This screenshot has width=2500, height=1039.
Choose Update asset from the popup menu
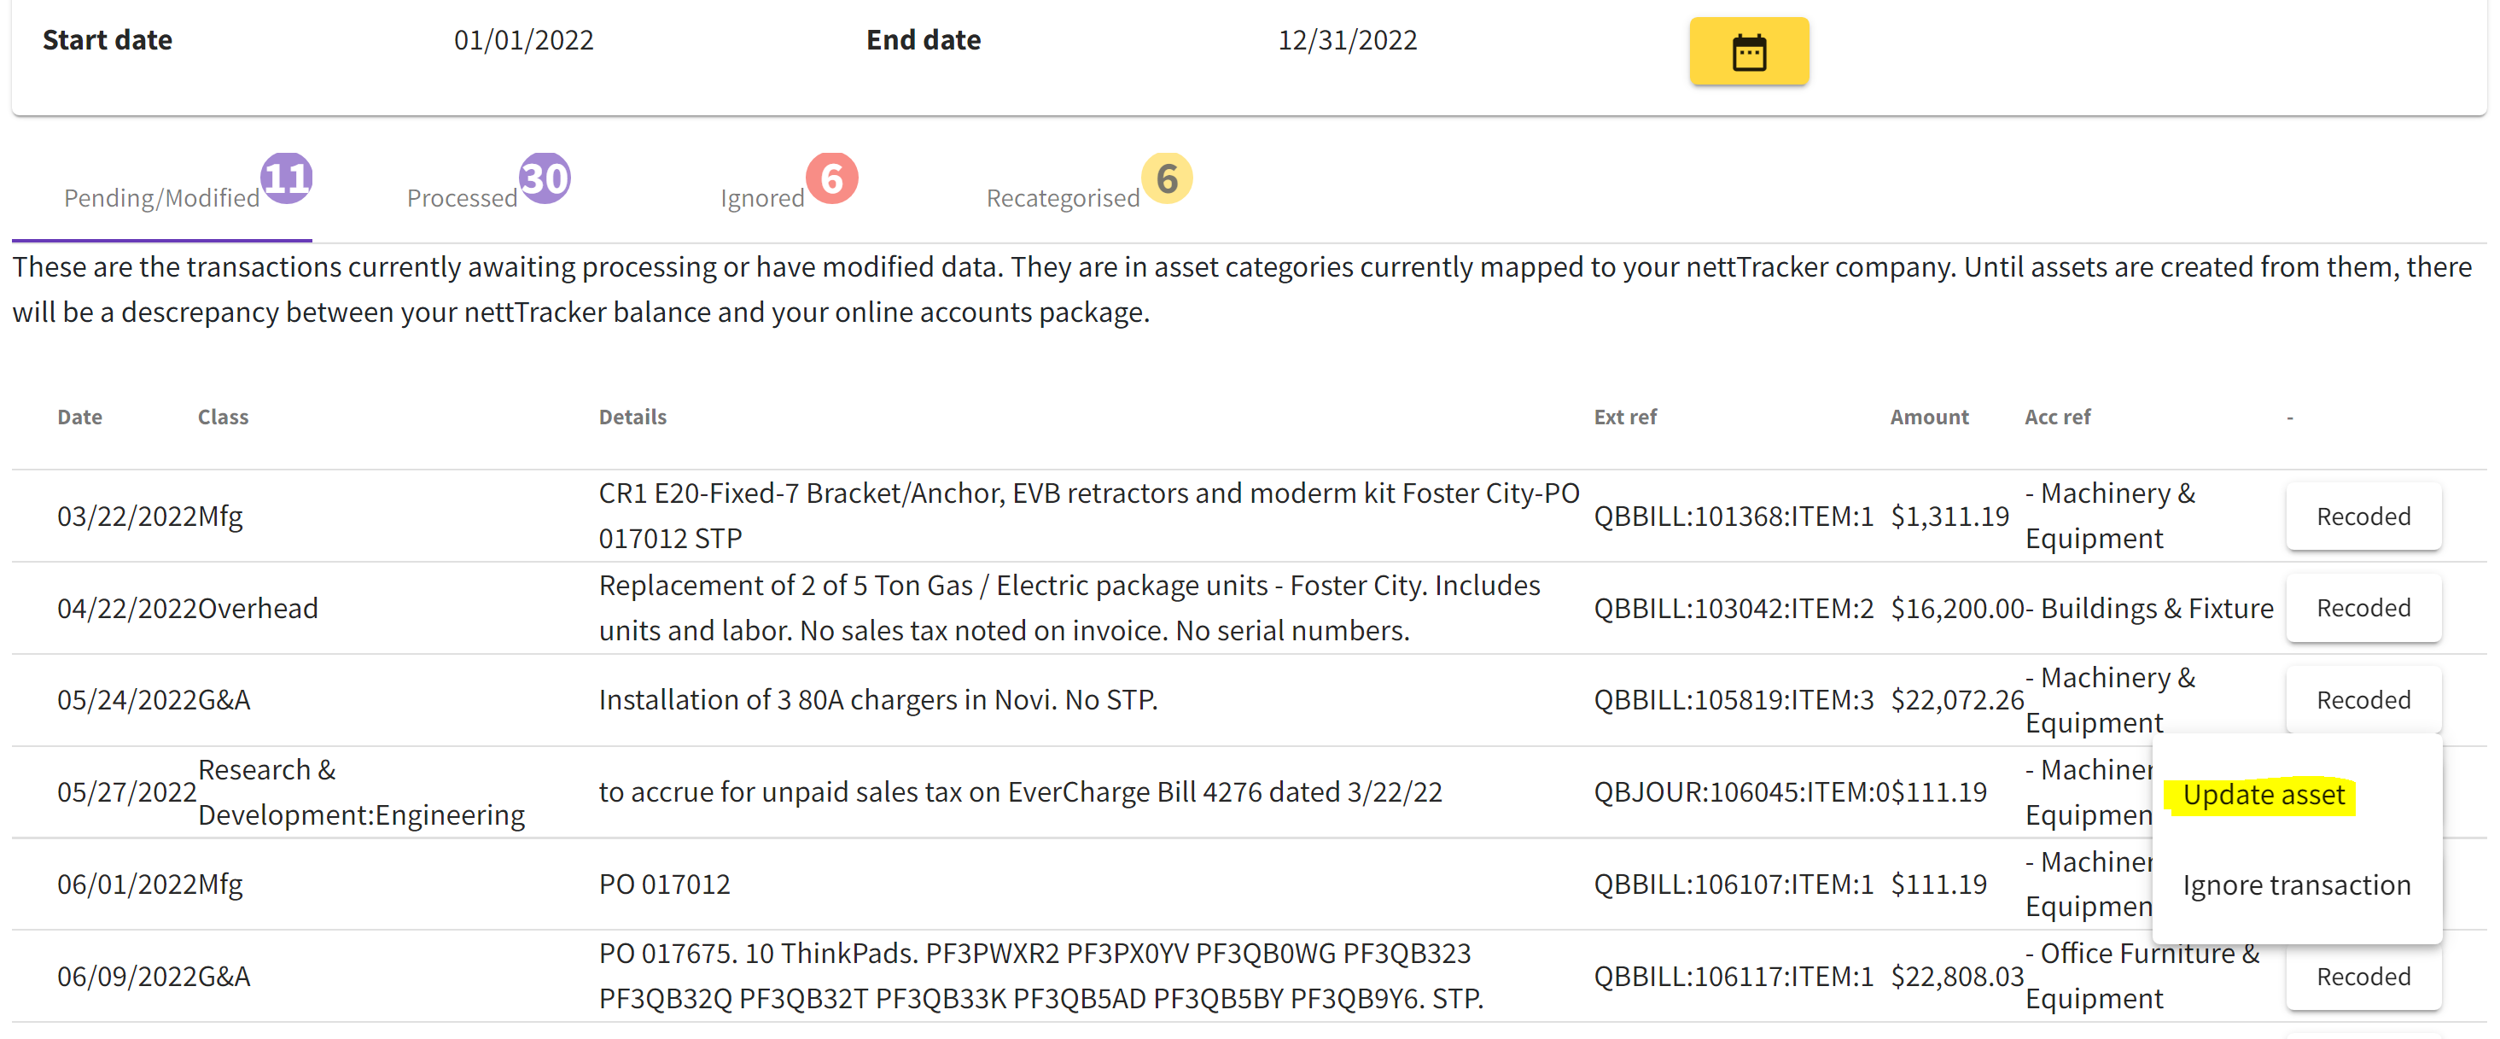point(2264,796)
